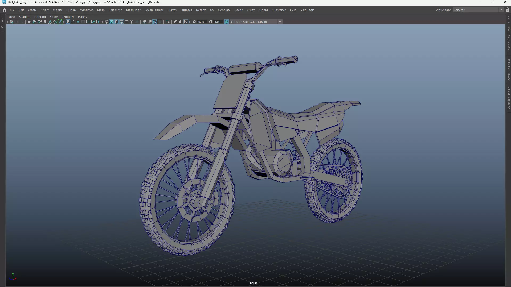Image resolution: width=511 pixels, height=287 pixels.
Task: Open the Edit Mesh menu
Action: (x=115, y=10)
